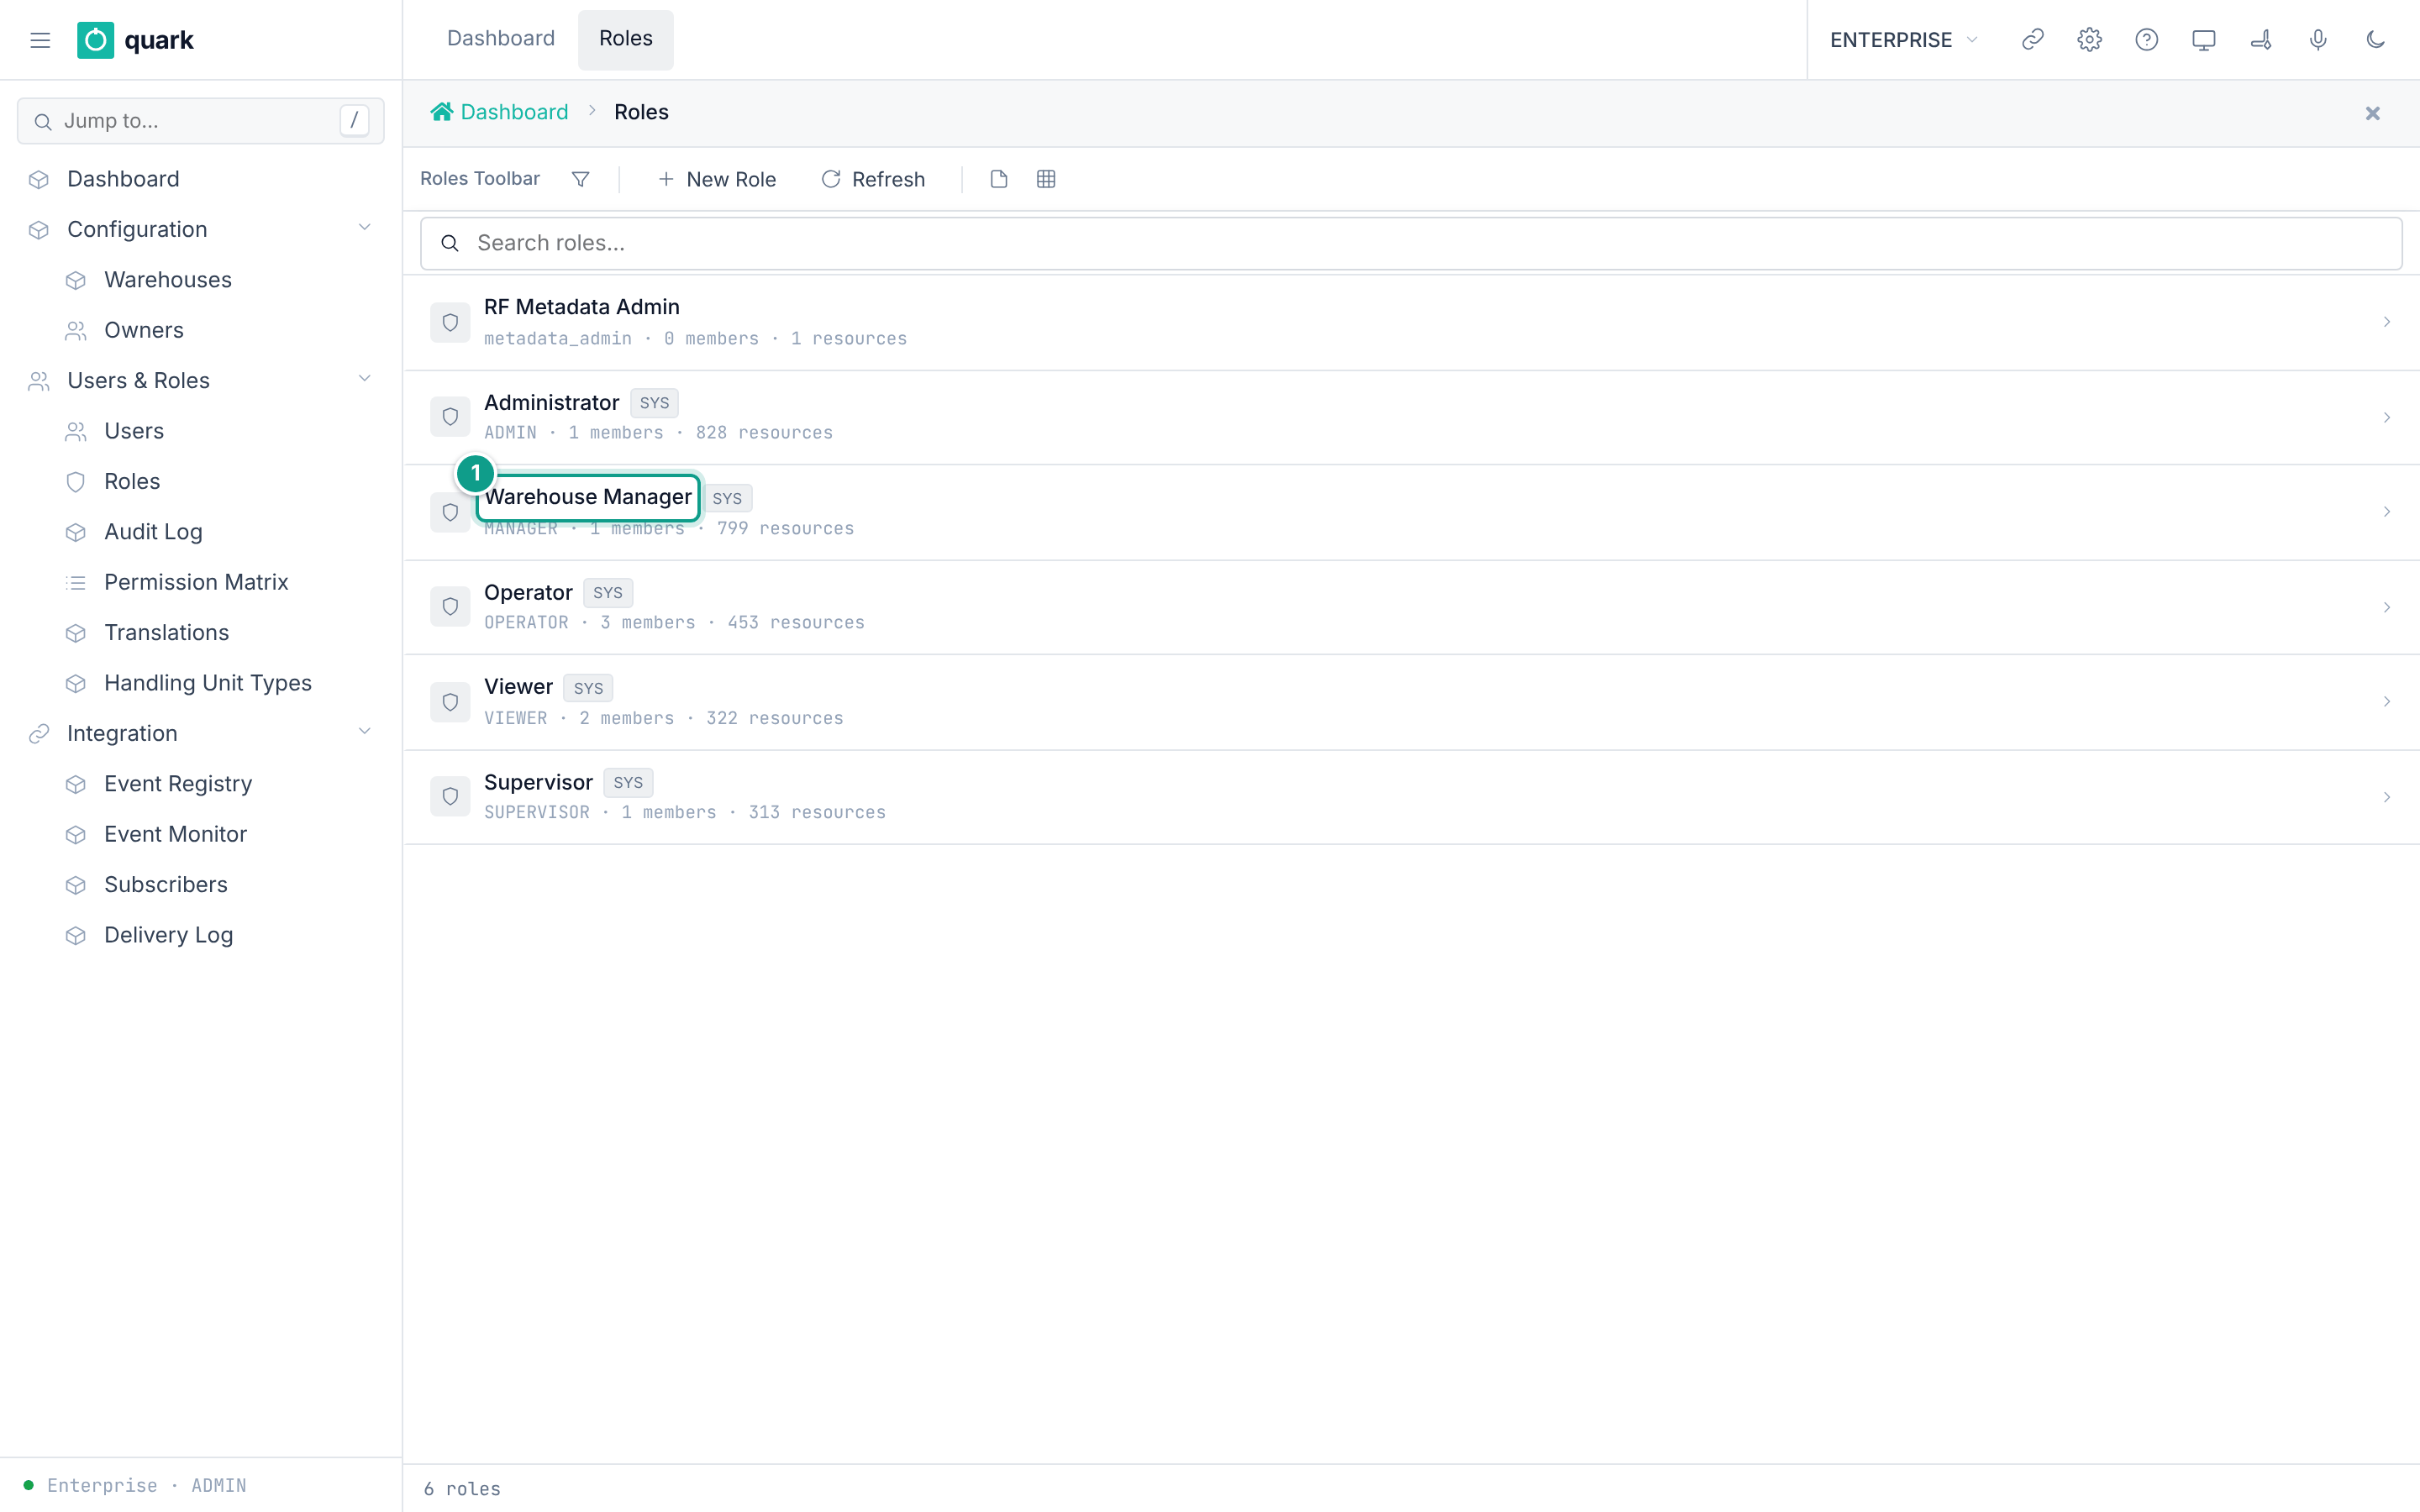Focus the Jump to search box
The height and width of the screenshot is (1512, 2420).
(x=201, y=121)
